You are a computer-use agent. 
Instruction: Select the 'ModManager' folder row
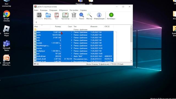pos(74,46)
